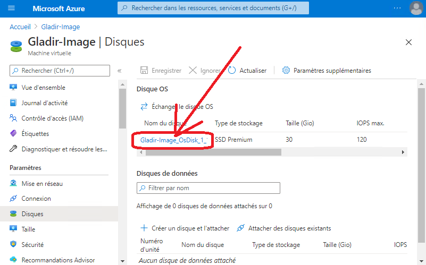Focus the Filtrer par nom field
426x265 pixels.
tap(208, 188)
